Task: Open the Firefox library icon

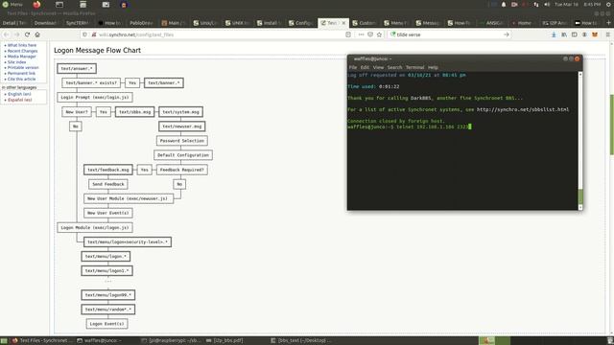Action: [x=564, y=34]
